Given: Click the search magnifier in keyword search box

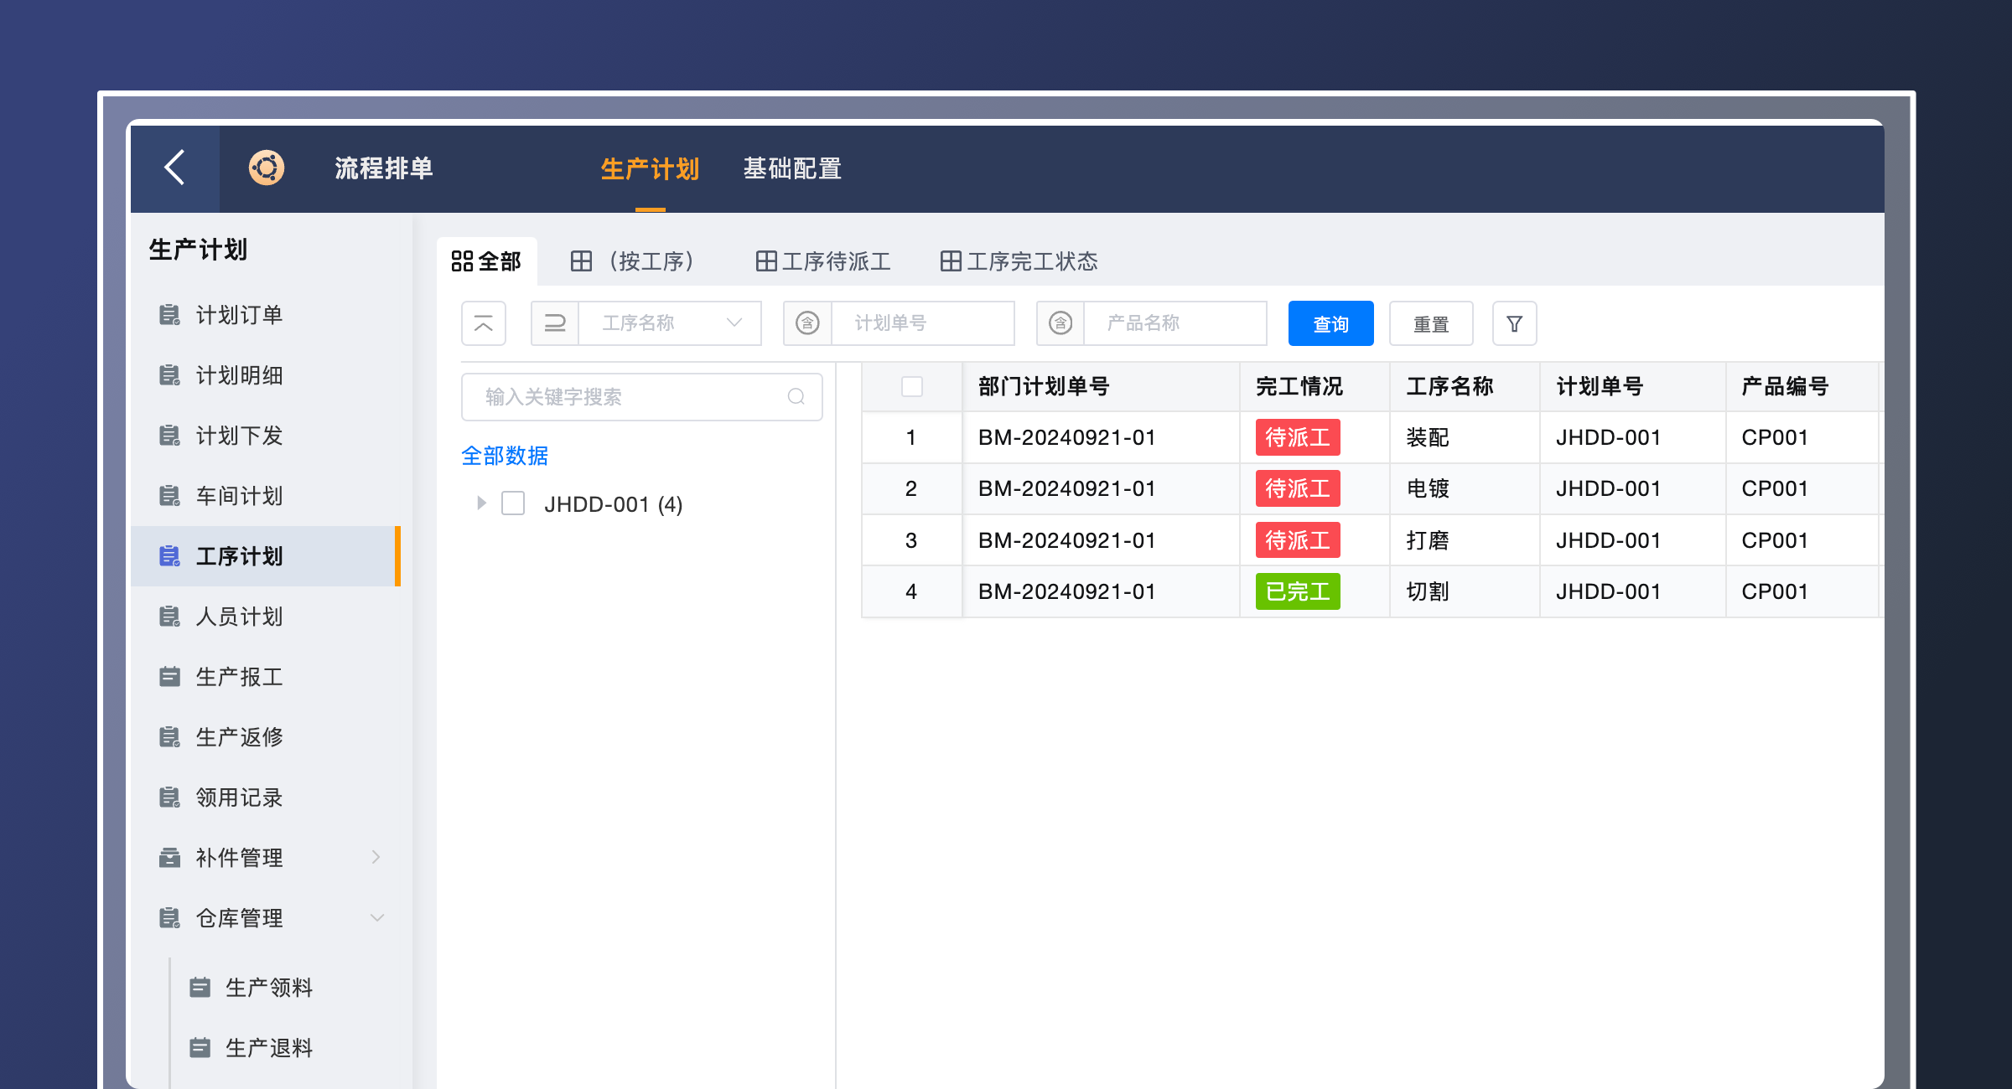Looking at the screenshot, I should tap(795, 396).
